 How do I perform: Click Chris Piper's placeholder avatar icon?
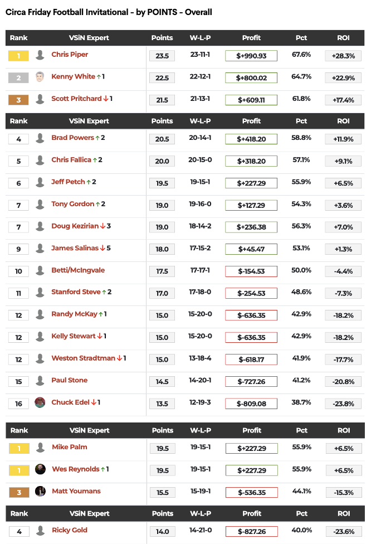[40, 55]
